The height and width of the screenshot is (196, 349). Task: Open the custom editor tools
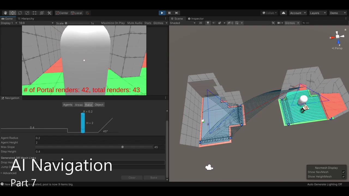click(x=49, y=13)
